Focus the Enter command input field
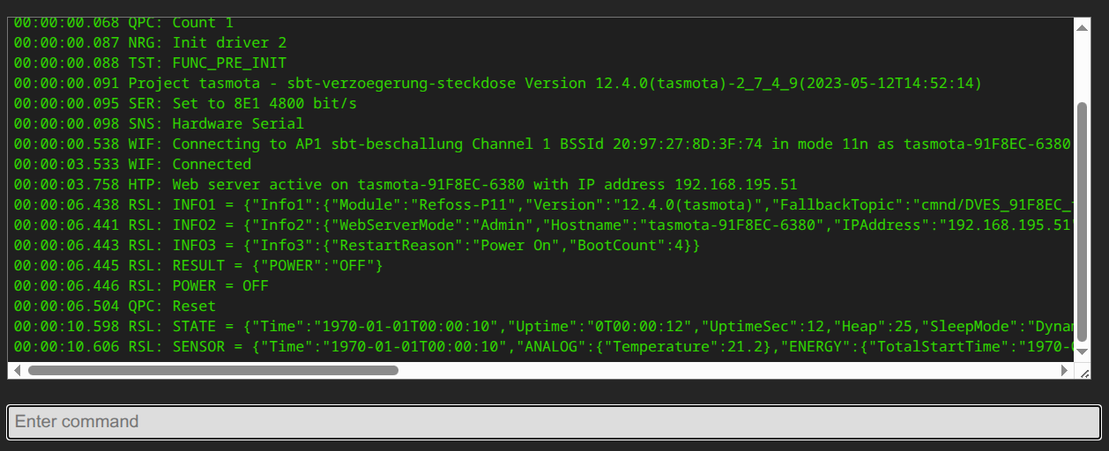Image resolution: width=1109 pixels, height=451 pixels. (554, 422)
